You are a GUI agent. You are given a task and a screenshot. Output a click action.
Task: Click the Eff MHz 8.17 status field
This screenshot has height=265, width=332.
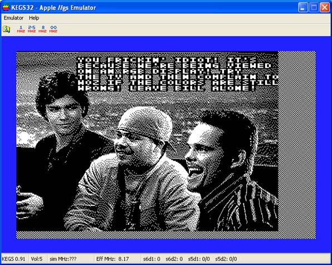(113, 259)
